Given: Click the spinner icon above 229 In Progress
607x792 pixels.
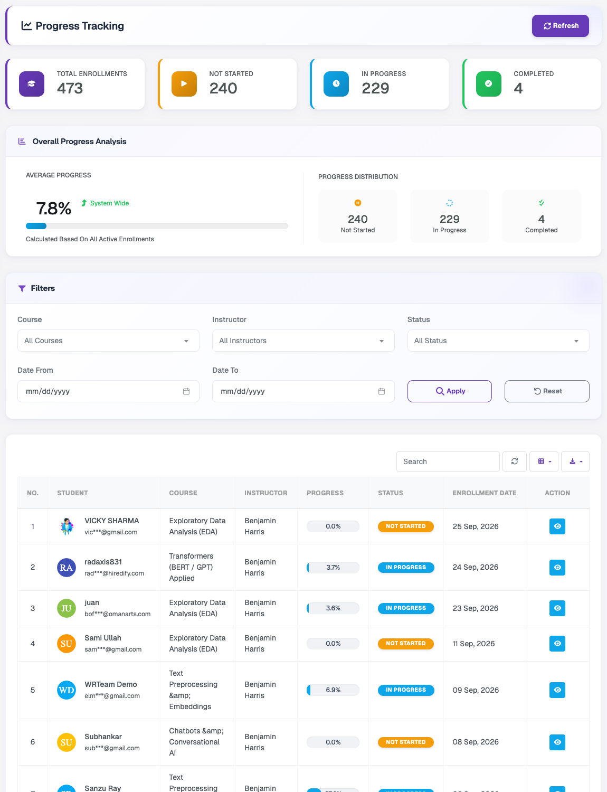Looking at the screenshot, I should (450, 203).
